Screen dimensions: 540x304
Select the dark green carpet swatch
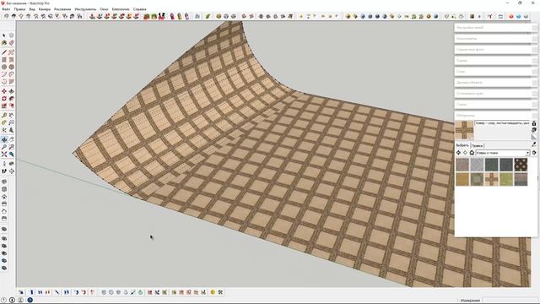(491, 165)
